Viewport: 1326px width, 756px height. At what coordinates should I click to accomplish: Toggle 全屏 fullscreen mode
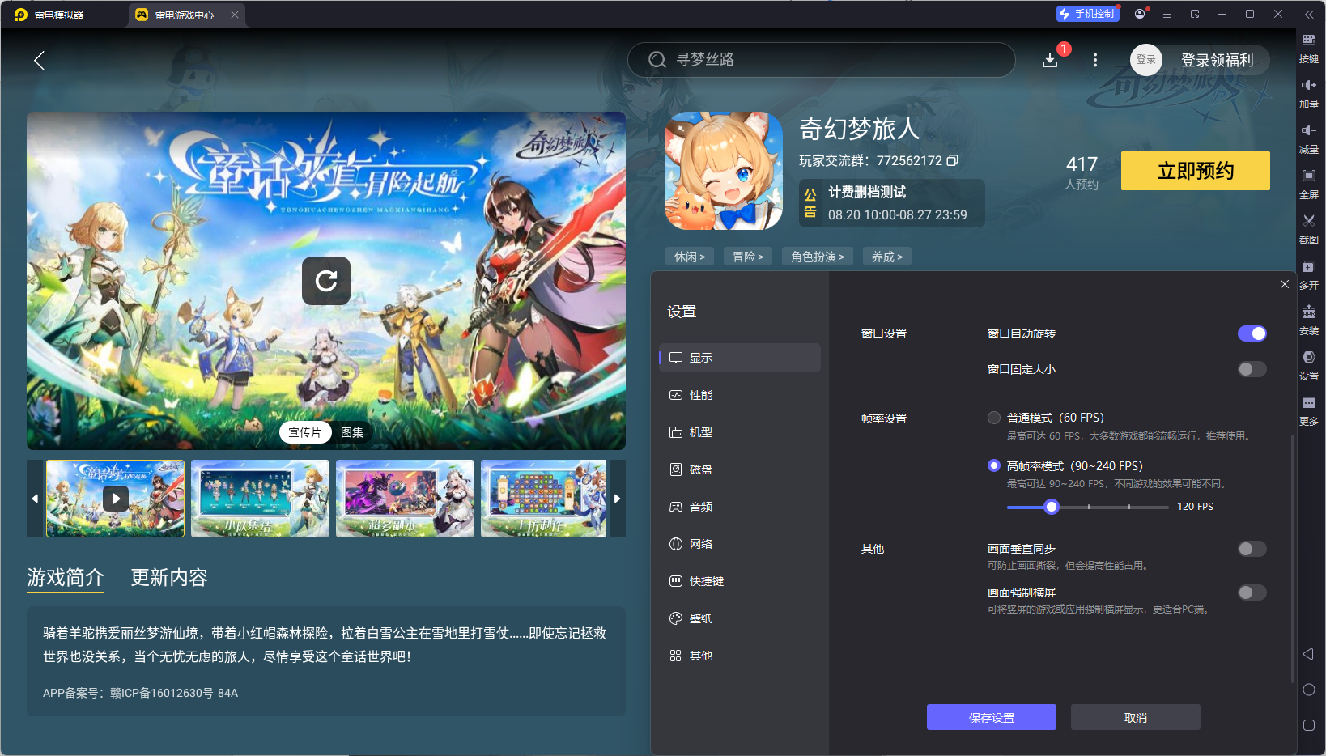point(1309,184)
